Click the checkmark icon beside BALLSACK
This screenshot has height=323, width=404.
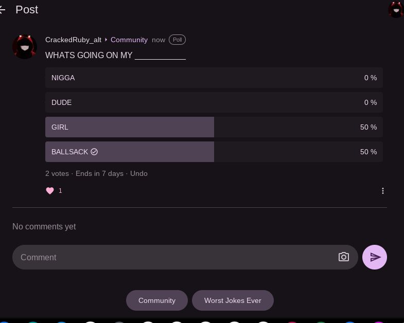pyautogui.click(x=94, y=152)
